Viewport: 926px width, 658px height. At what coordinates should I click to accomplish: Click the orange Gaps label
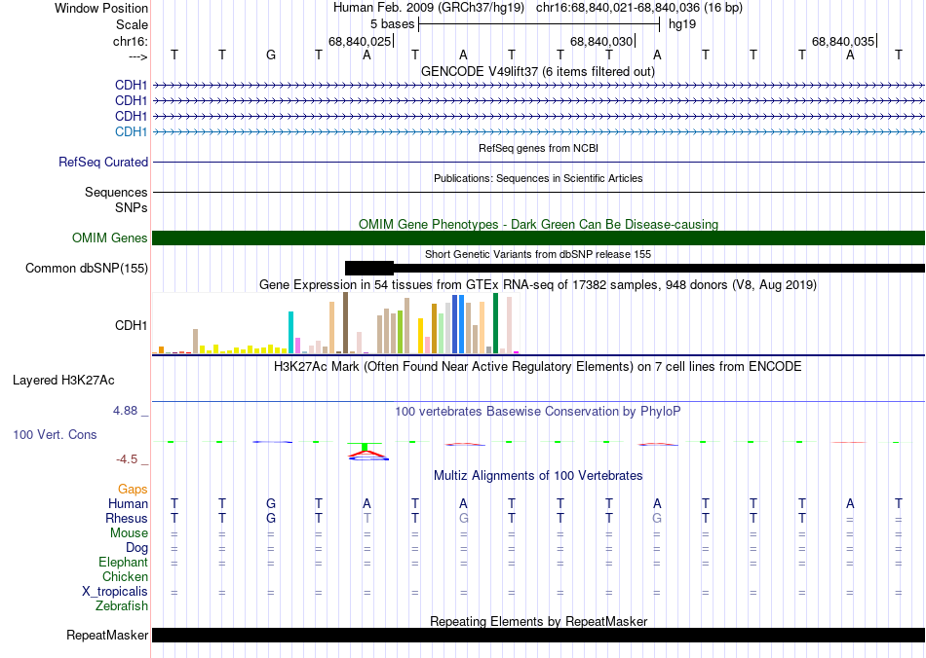click(x=133, y=489)
